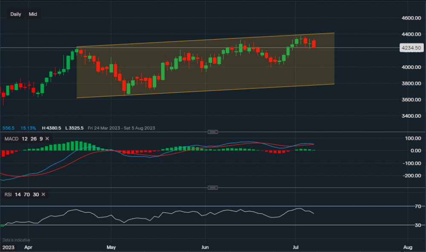Remove the RSI indicator with its X
This screenshot has width=426, height=252.
click(43, 194)
